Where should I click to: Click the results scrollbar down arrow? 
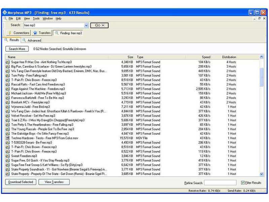coord(262,174)
